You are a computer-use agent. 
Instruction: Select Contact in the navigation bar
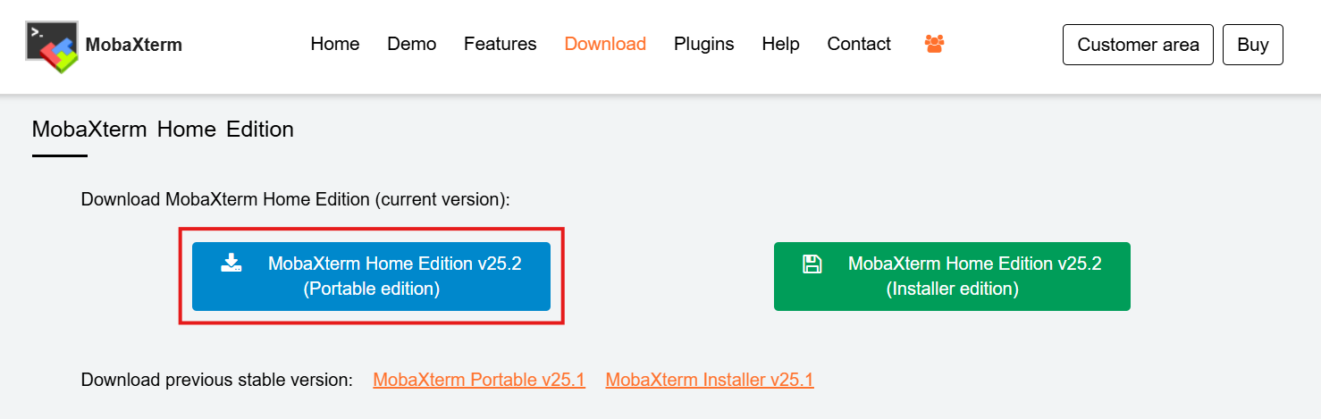pyautogui.click(x=859, y=44)
